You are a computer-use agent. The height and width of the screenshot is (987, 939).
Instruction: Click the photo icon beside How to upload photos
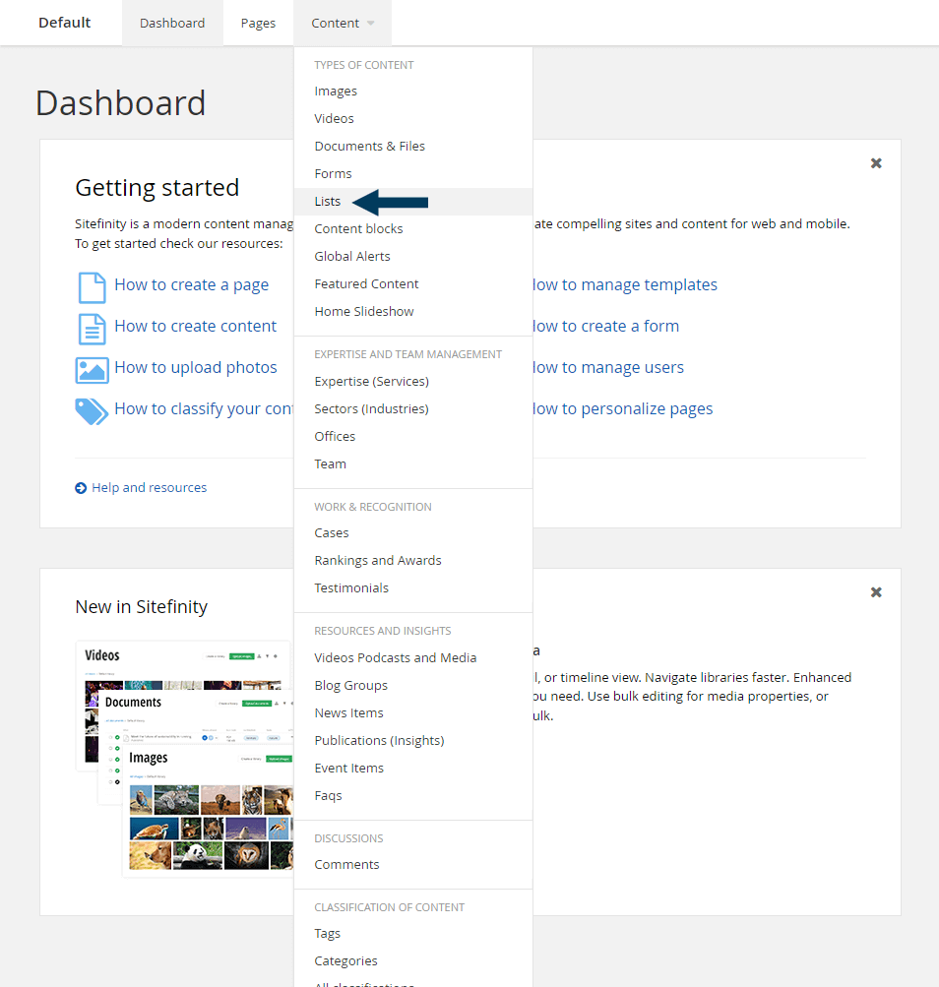tap(91, 367)
